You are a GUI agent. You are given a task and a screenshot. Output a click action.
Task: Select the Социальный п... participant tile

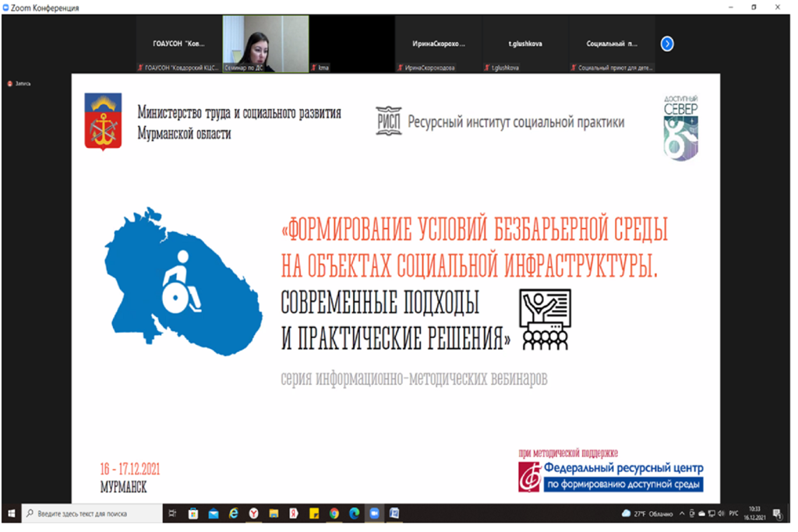[611, 44]
